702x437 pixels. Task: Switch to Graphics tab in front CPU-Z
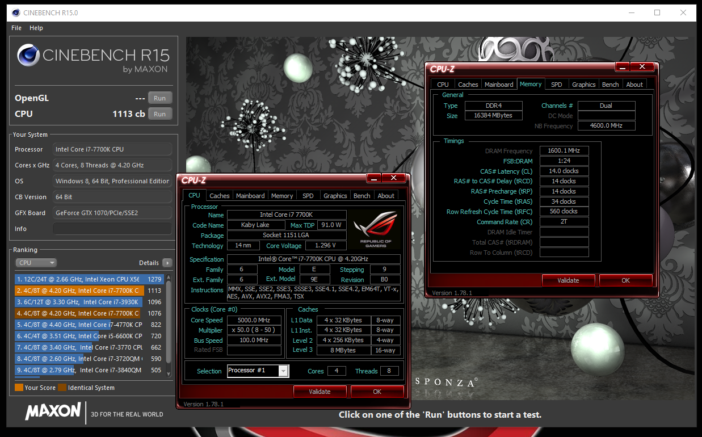click(x=335, y=196)
